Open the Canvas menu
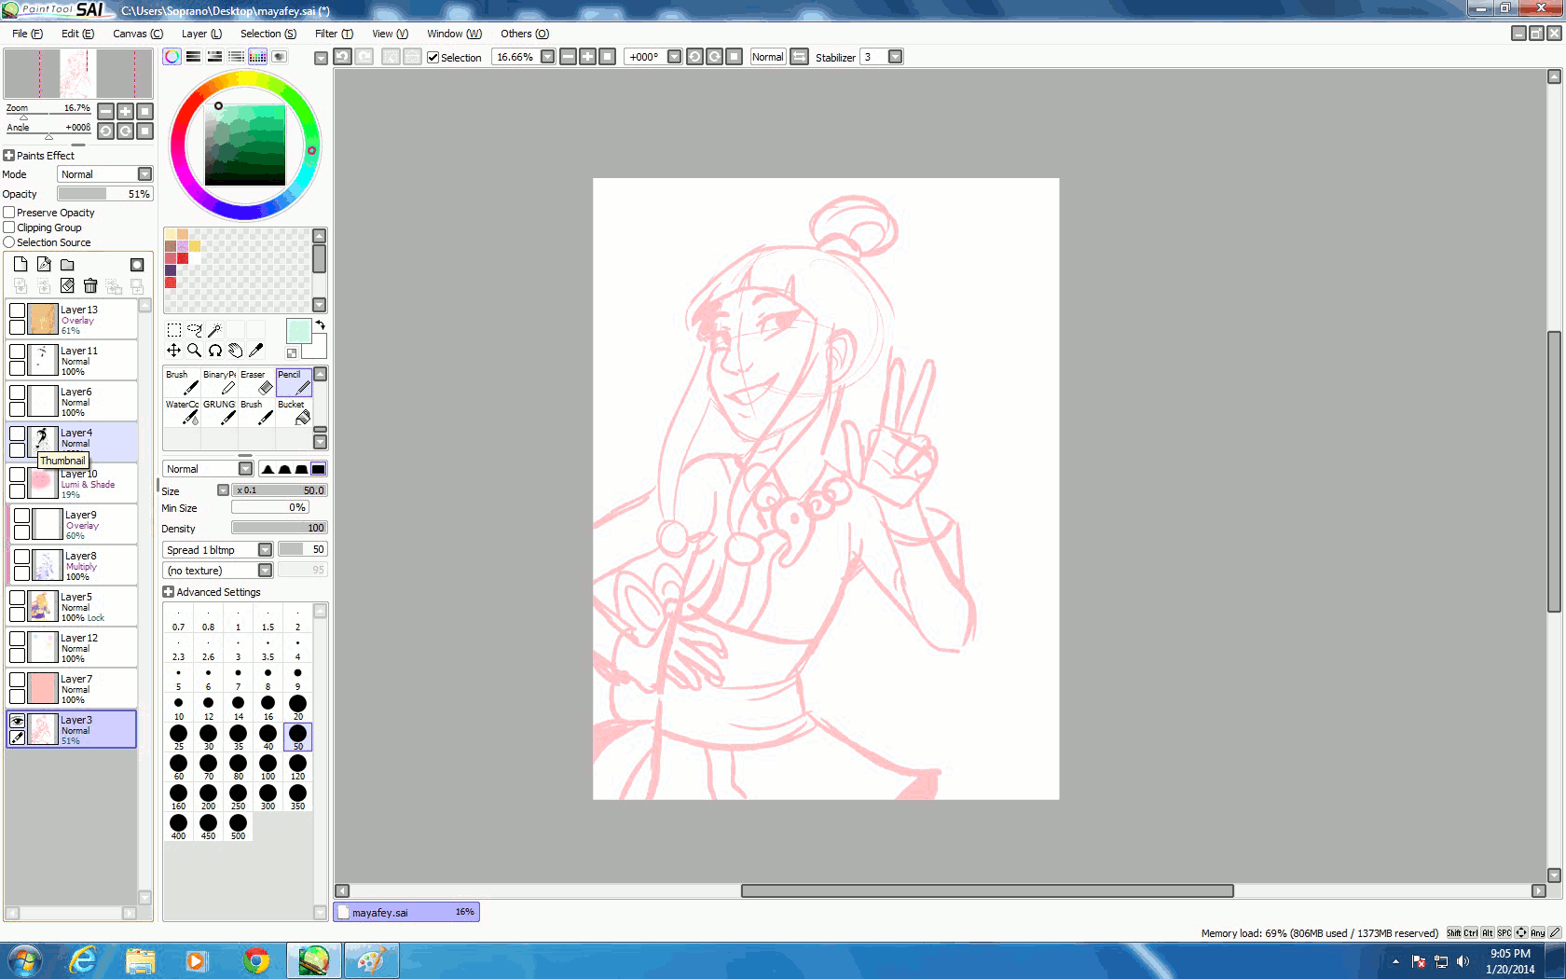Screen dimensions: 1566x979 click(137, 34)
